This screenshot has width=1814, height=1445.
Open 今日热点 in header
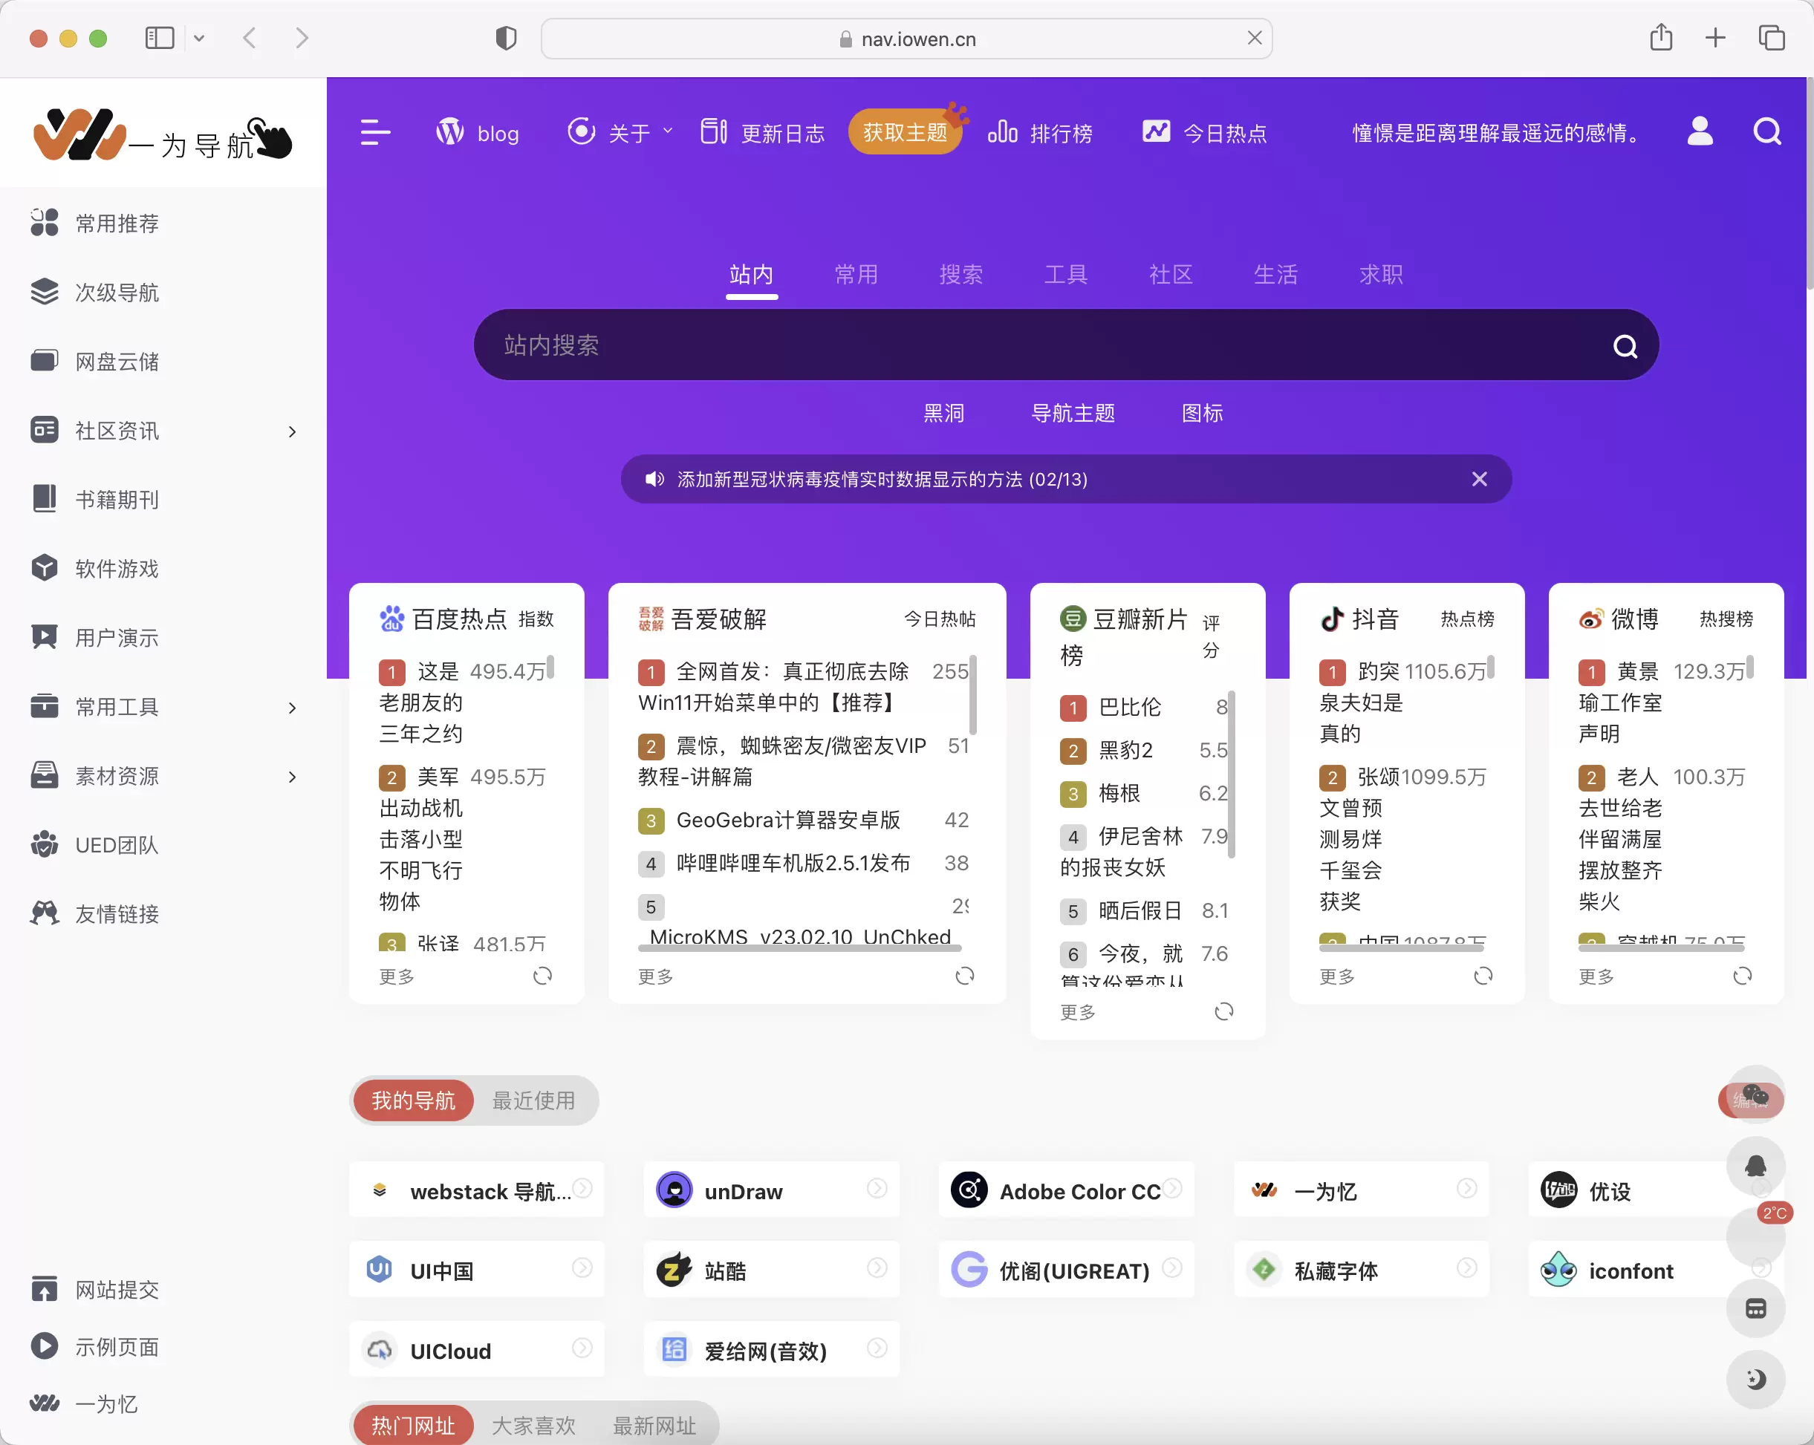click(x=1204, y=133)
